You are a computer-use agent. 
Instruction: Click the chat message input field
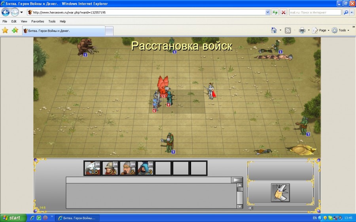(x=148, y=180)
